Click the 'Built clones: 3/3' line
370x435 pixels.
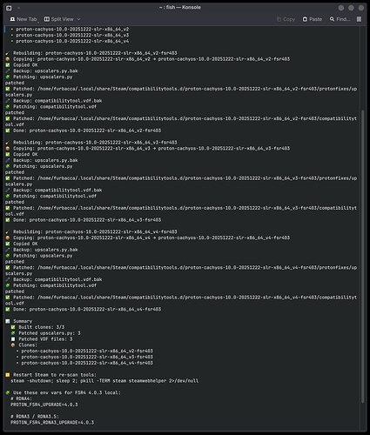[x=38, y=327]
